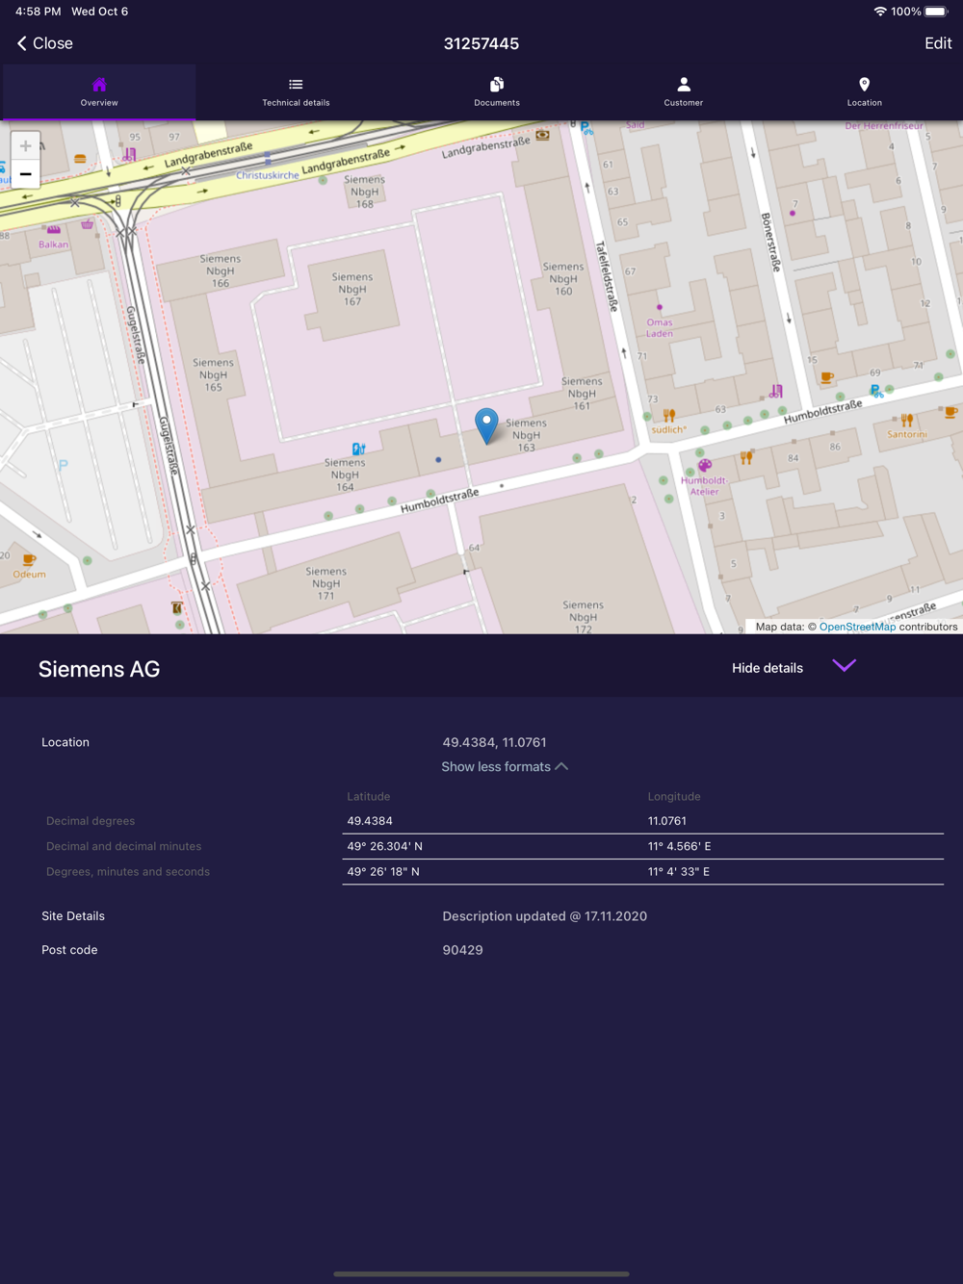The image size is (963, 1284).
Task: Collapse formats with Show less formats
Action: (x=505, y=767)
